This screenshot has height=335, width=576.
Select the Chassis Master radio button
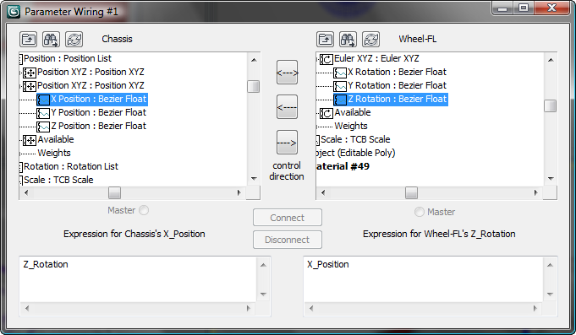pos(144,210)
